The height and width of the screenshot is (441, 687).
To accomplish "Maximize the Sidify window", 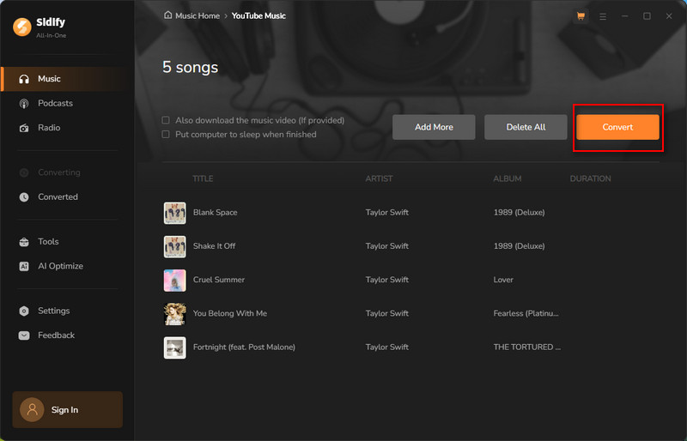I will (x=647, y=16).
